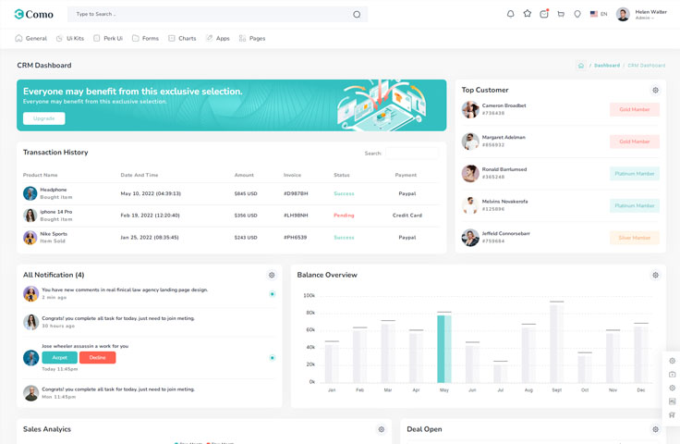Decline the work request notification

click(97, 358)
